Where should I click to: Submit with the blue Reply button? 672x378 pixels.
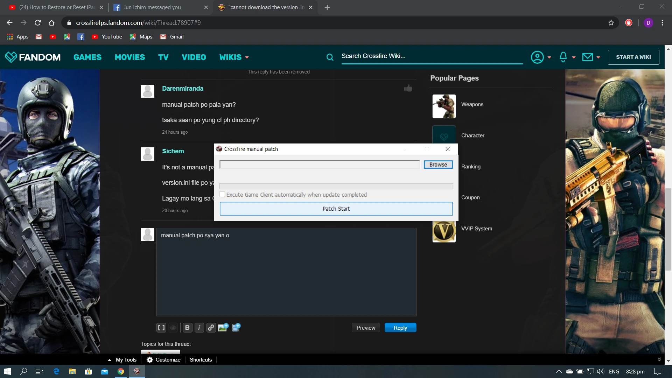400,328
